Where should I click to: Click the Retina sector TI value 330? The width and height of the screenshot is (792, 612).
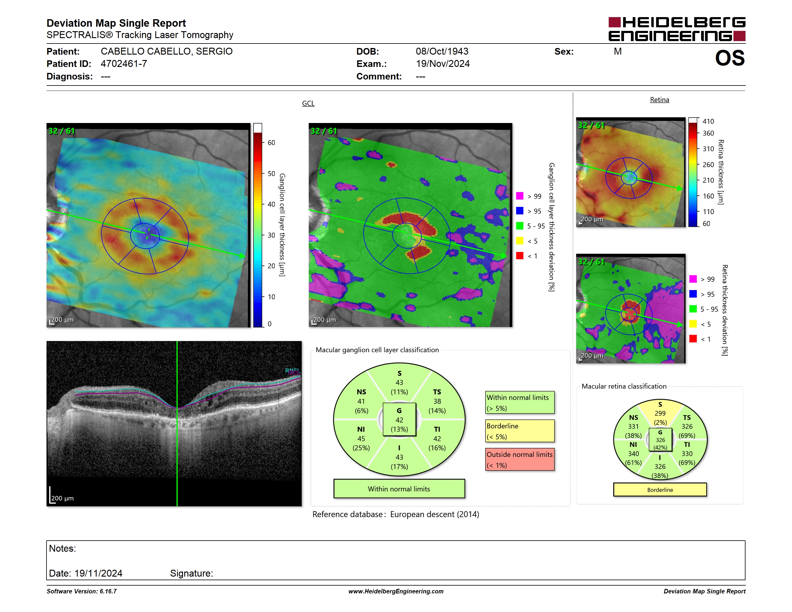pyautogui.click(x=687, y=454)
